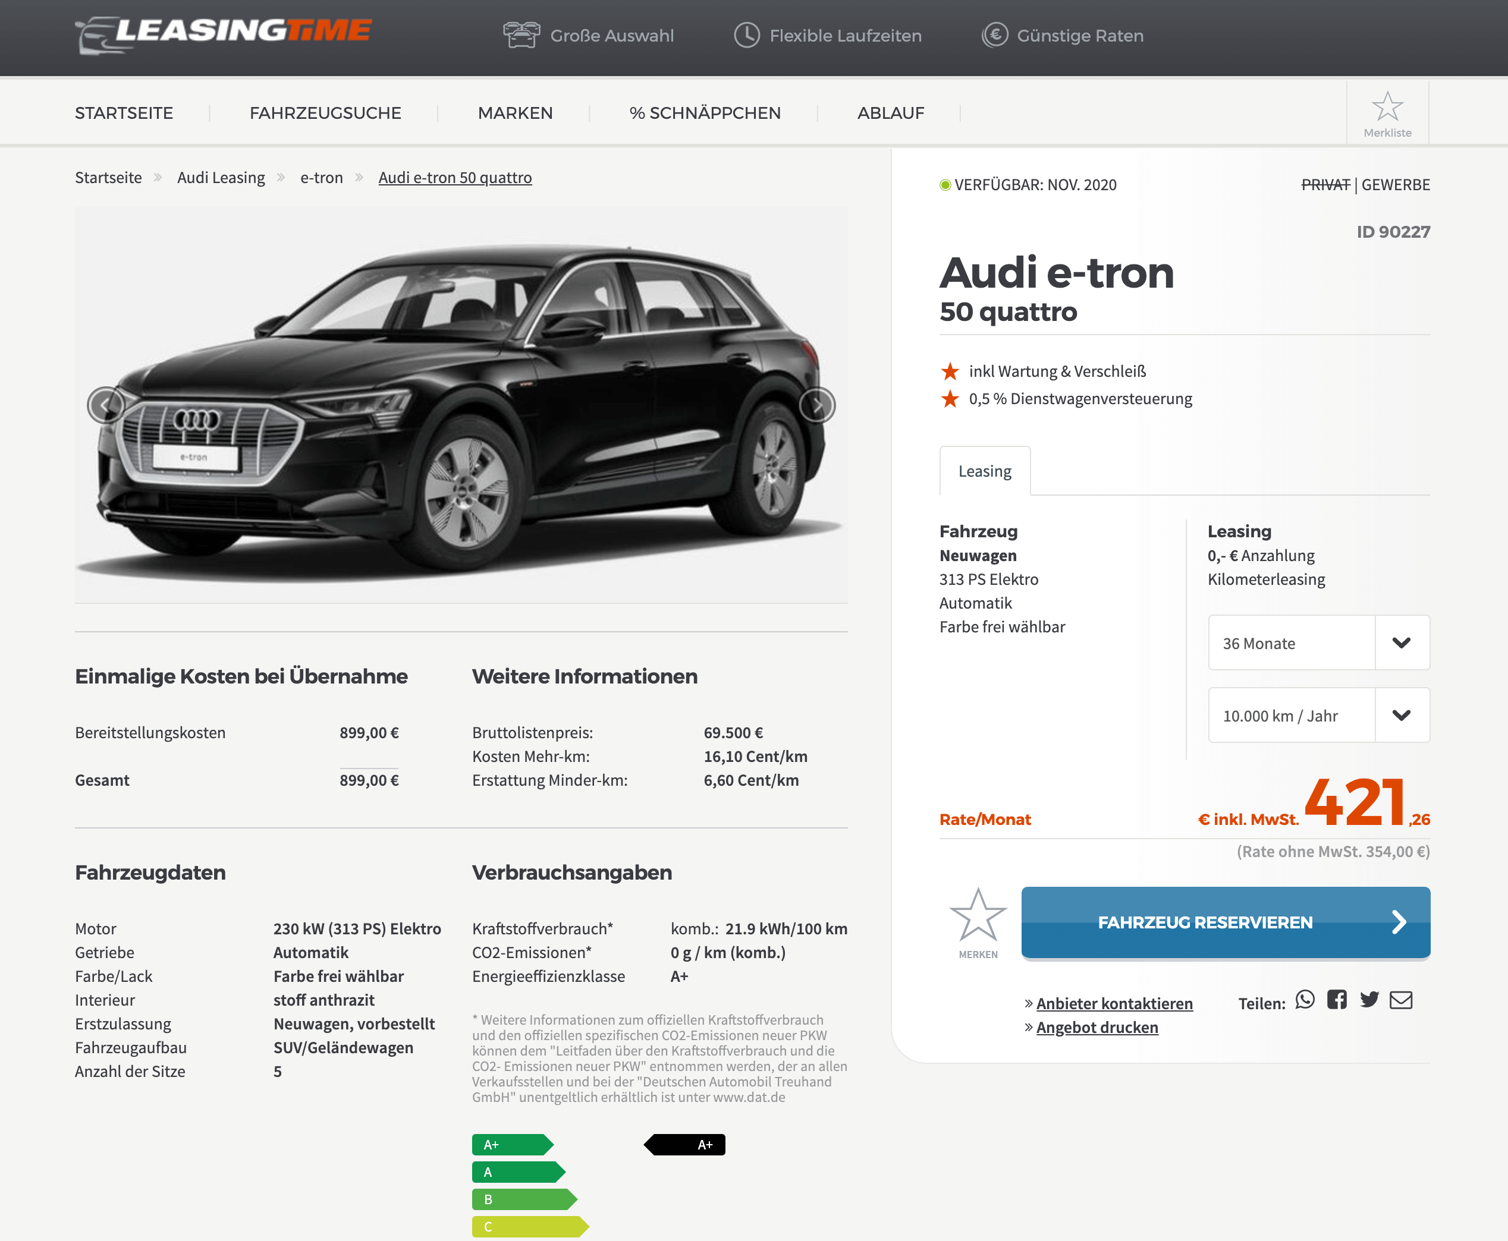Click the car selection icon beside Große Auswahl
The image size is (1508, 1241).
tap(521, 35)
